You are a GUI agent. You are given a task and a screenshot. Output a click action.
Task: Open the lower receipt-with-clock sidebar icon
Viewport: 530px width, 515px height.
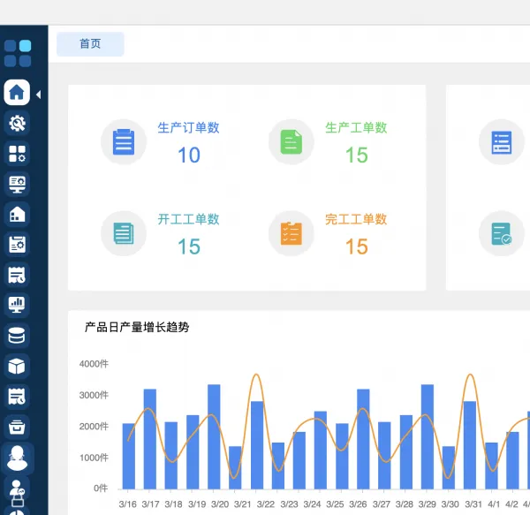click(17, 397)
